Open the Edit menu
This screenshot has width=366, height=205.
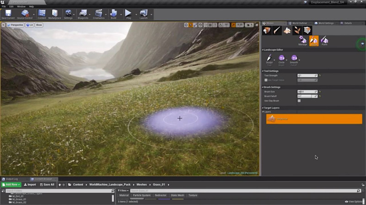[x=11, y=6]
